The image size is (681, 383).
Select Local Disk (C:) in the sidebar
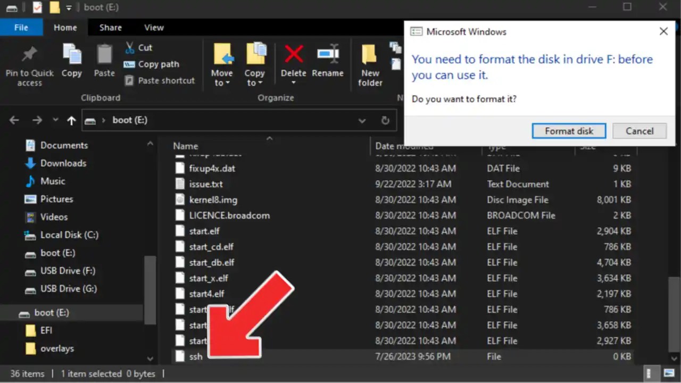pyautogui.click(x=69, y=235)
